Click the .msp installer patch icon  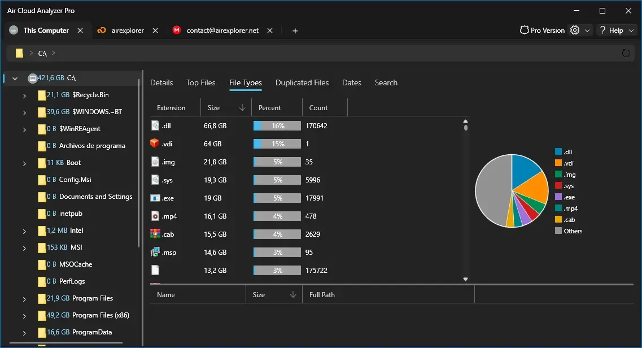(155, 252)
